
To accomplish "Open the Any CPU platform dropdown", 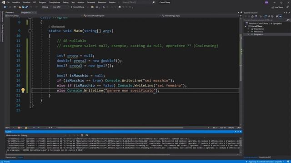I will [60, 7].
